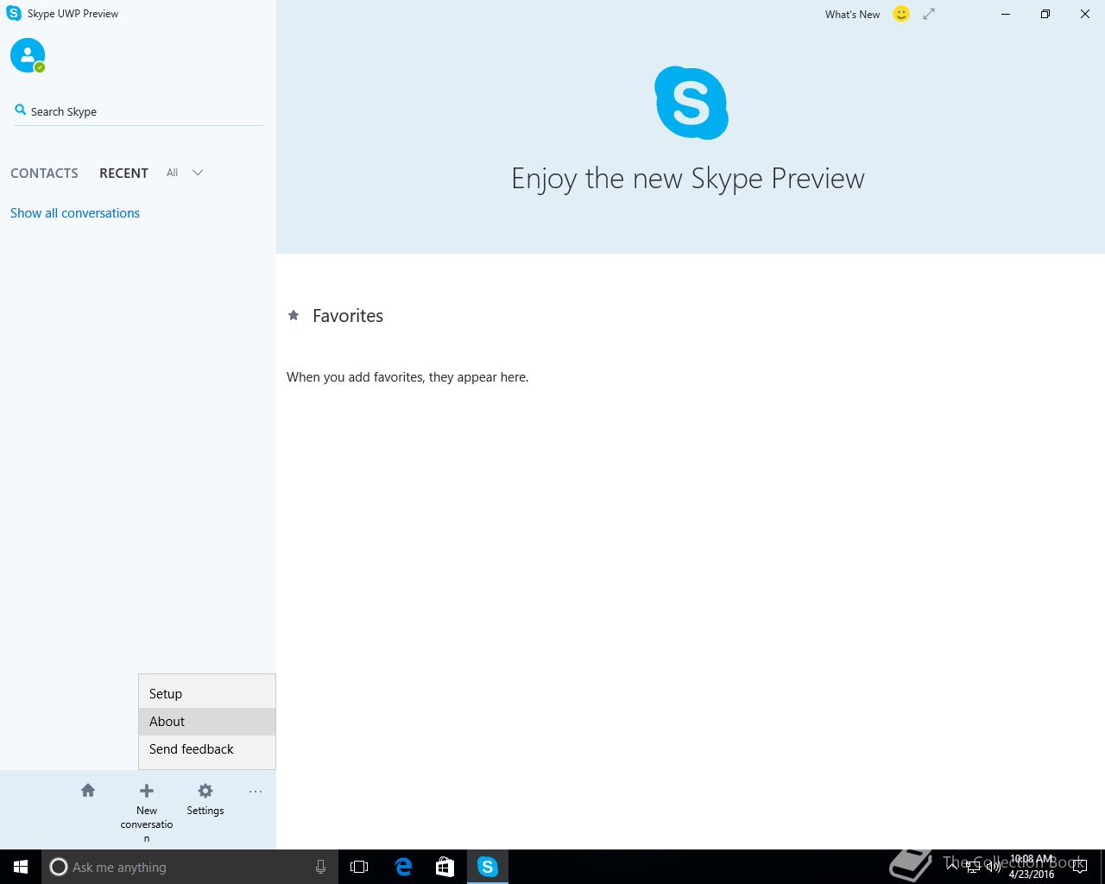Open the profile avatar with green status
Viewport: 1105px width, 884px height.
click(28, 55)
